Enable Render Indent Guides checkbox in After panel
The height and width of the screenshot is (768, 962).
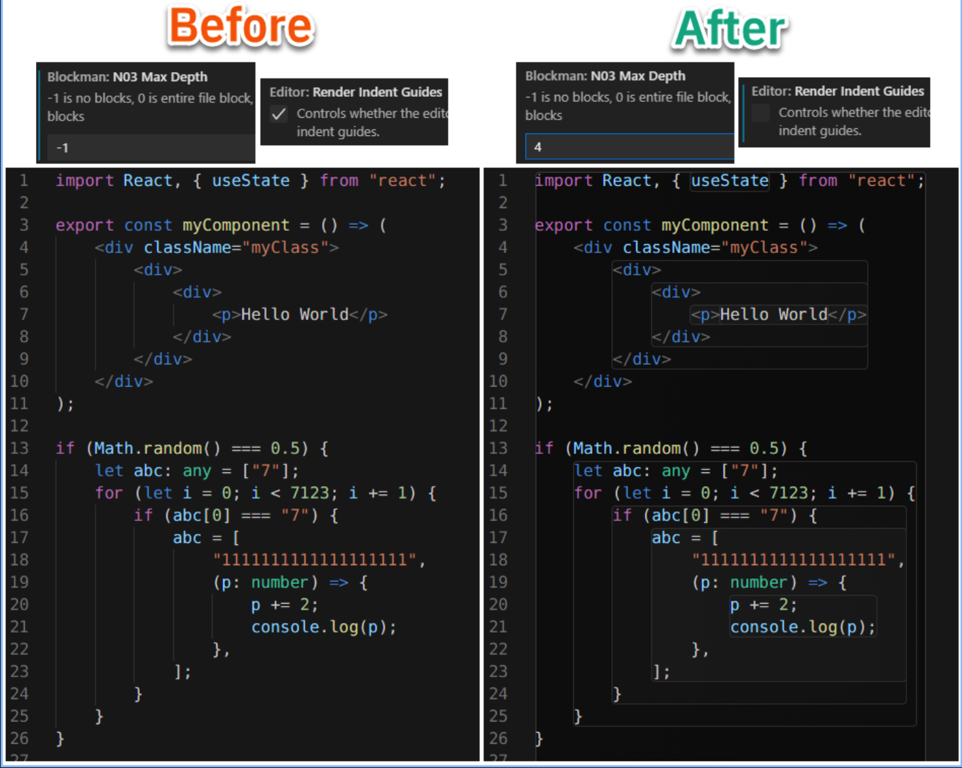click(x=760, y=113)
